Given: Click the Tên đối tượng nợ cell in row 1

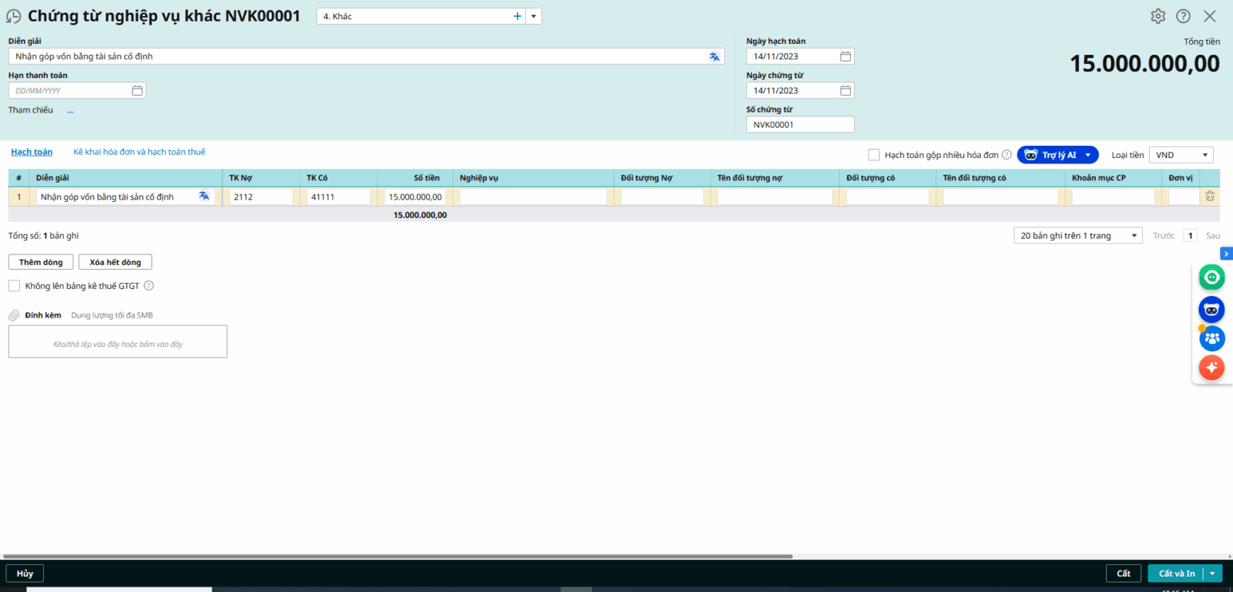Looking at the screenshot, I should 774,197.
